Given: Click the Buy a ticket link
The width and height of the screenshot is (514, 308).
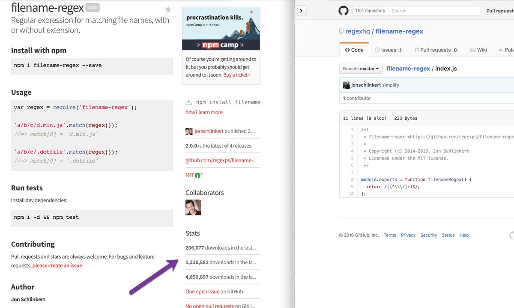Looking at the screenshot, I should [x=237, y=75].
